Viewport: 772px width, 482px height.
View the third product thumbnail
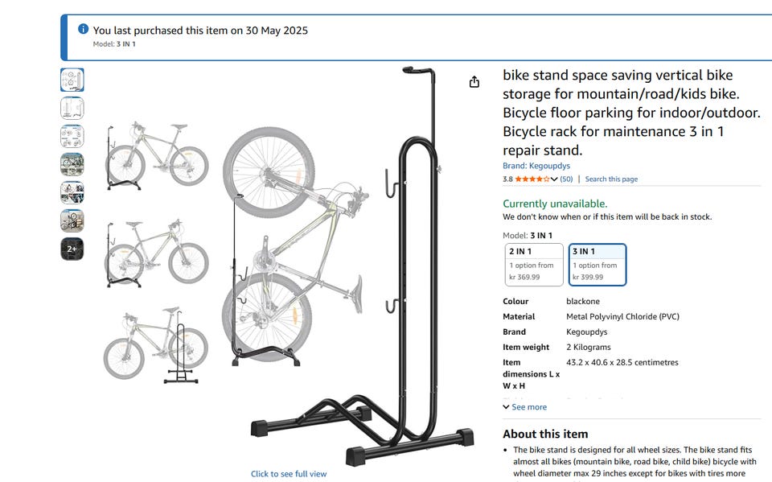pos(72,136)
